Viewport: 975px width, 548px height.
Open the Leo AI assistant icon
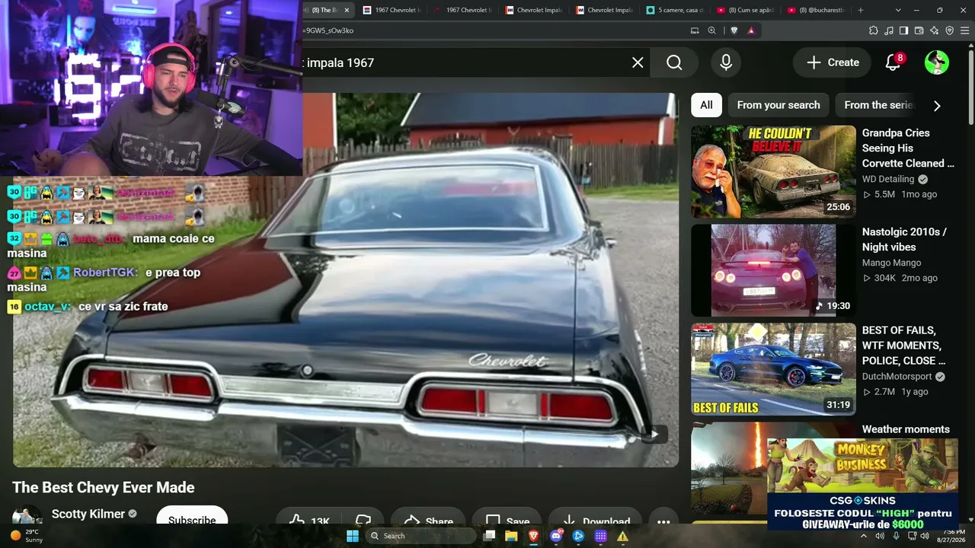tap(934, 30)
